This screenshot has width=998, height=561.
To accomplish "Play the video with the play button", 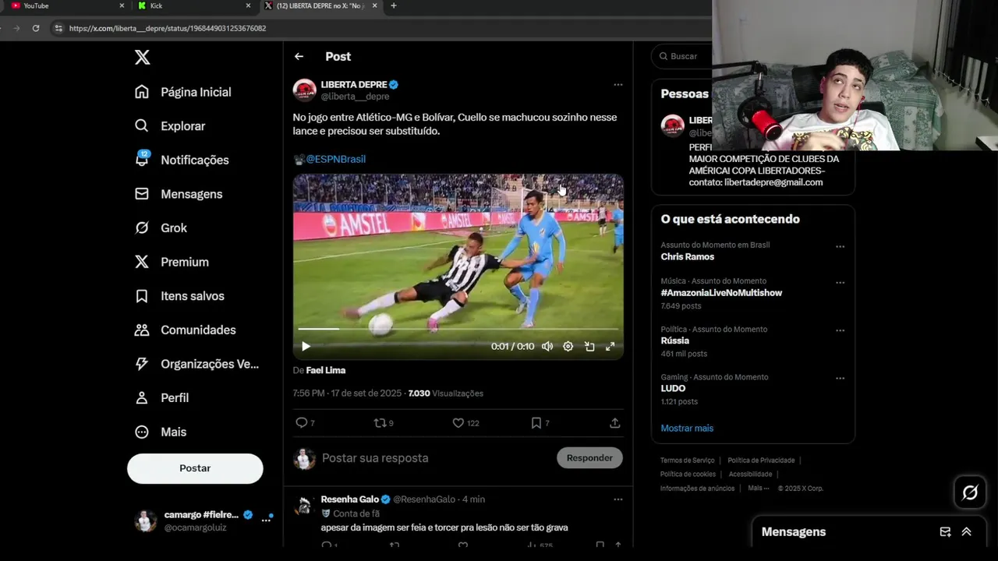I will click(x=306, y=347).
